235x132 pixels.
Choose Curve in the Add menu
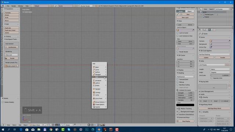click(99, 70)
